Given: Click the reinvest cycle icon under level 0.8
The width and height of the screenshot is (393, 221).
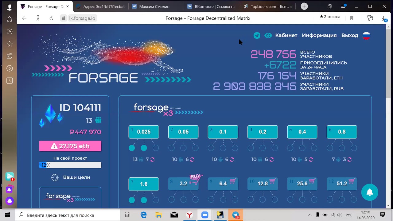Looking at the screenshot, I should coord(349,160).
